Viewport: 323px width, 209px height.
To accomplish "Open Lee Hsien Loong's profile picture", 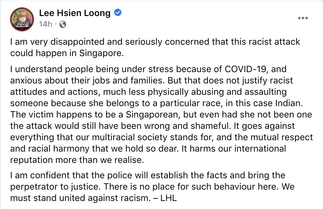I will (22, 19).
